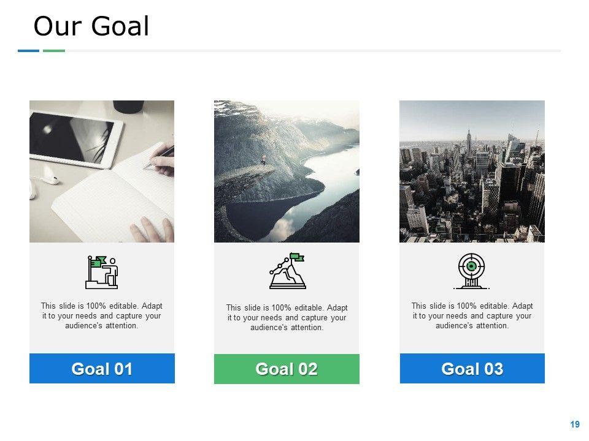Image resolution: width=589 pixels, height=441 pixels.
Task: Select the Our Goal title text
Action: pyautogui.click(x=91, y=26)
